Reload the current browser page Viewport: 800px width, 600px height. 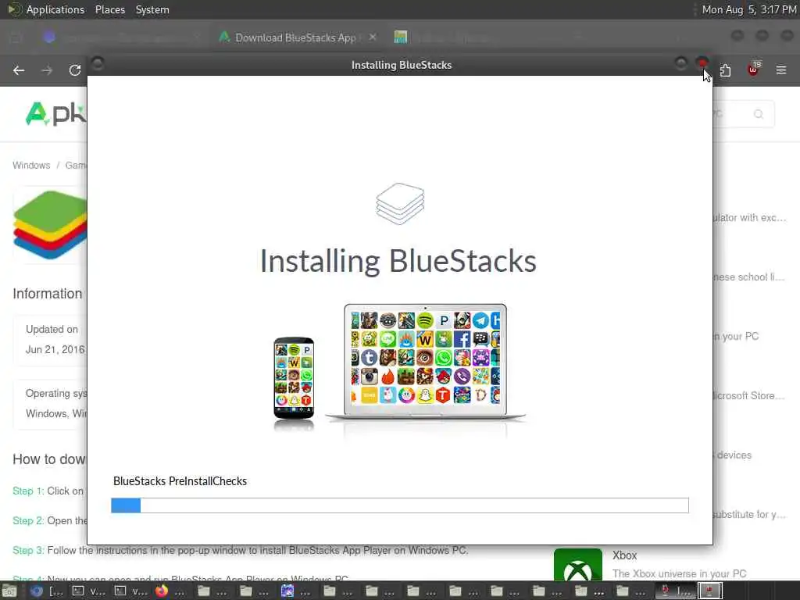(x=75, y=70)
